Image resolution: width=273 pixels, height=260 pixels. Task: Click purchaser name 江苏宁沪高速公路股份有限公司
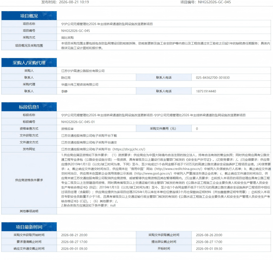[83, 71]
